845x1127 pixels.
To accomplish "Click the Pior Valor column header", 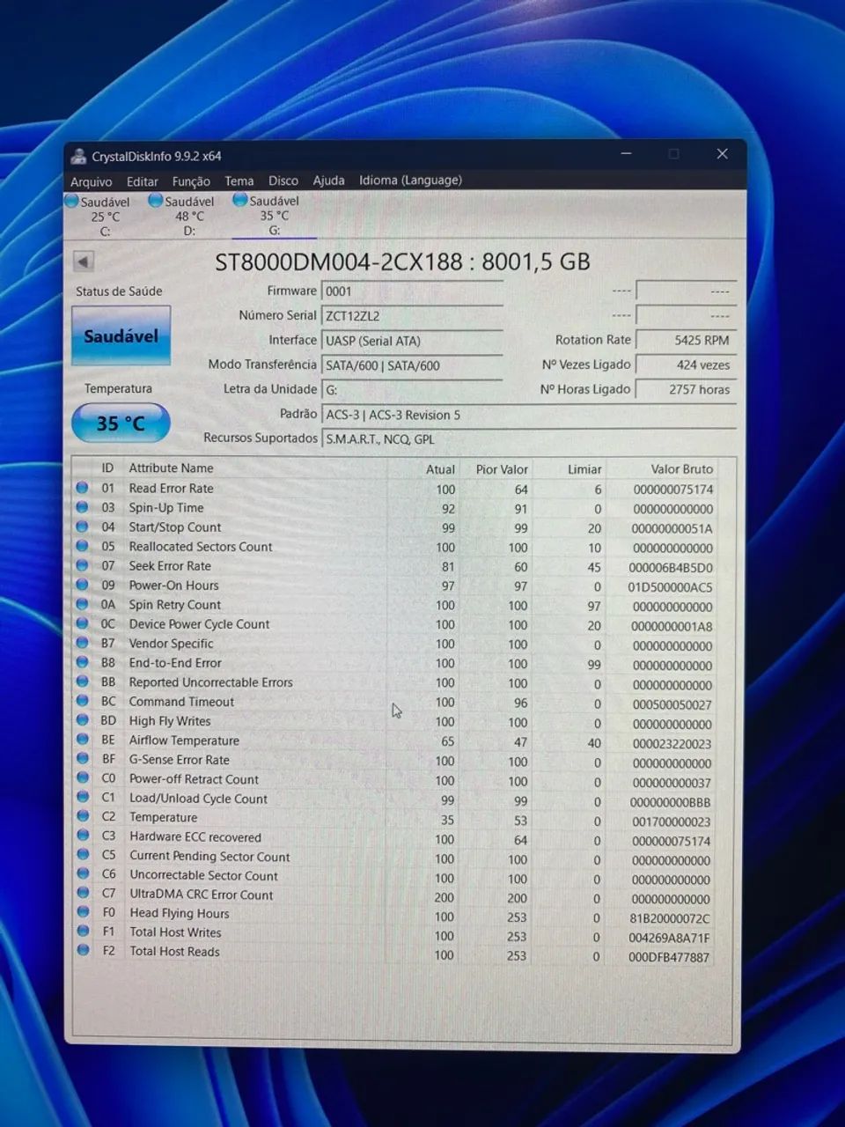I will tap(502, 469).
